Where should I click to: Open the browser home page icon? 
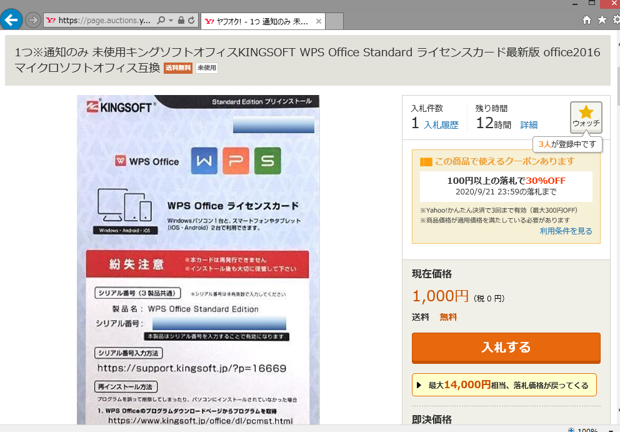[x=586, y=20]
